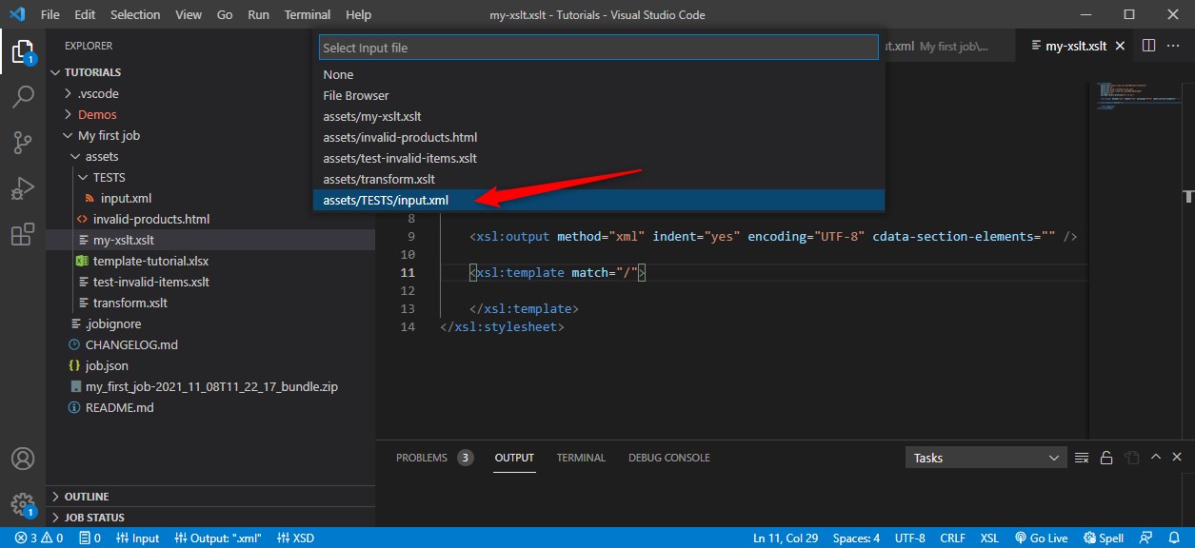The image size is (1195, 548).
Task: Select assets/my-xslt.xslt in the picker
Action: [598, 116]
